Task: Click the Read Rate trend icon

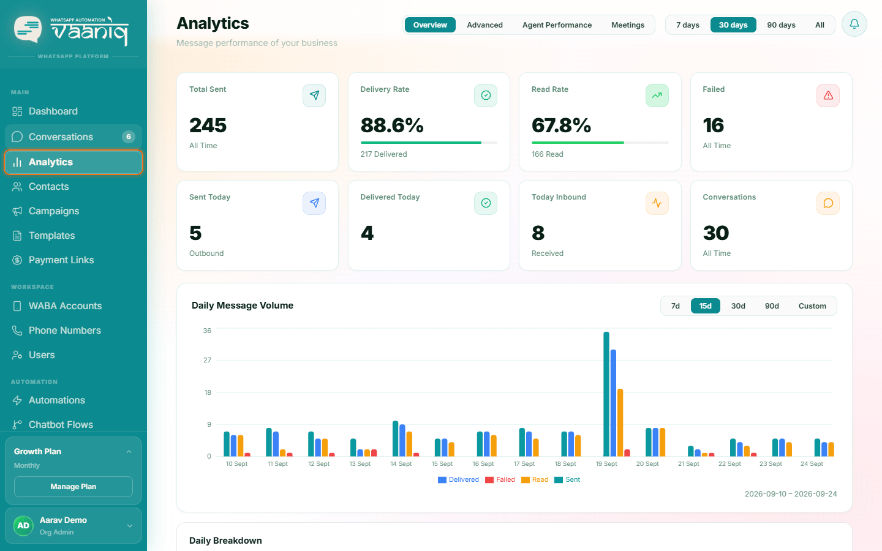Action: pyautogui.click(x=657, y=96)
